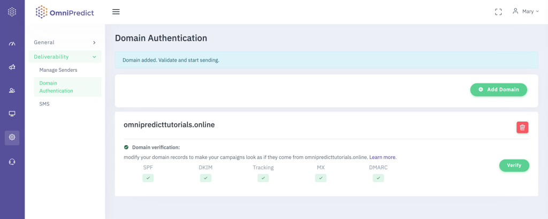Image resolution: width=548 pixels, height=219 pixels.
Task: Go to Manage Senders
Action: click(58, 70)
